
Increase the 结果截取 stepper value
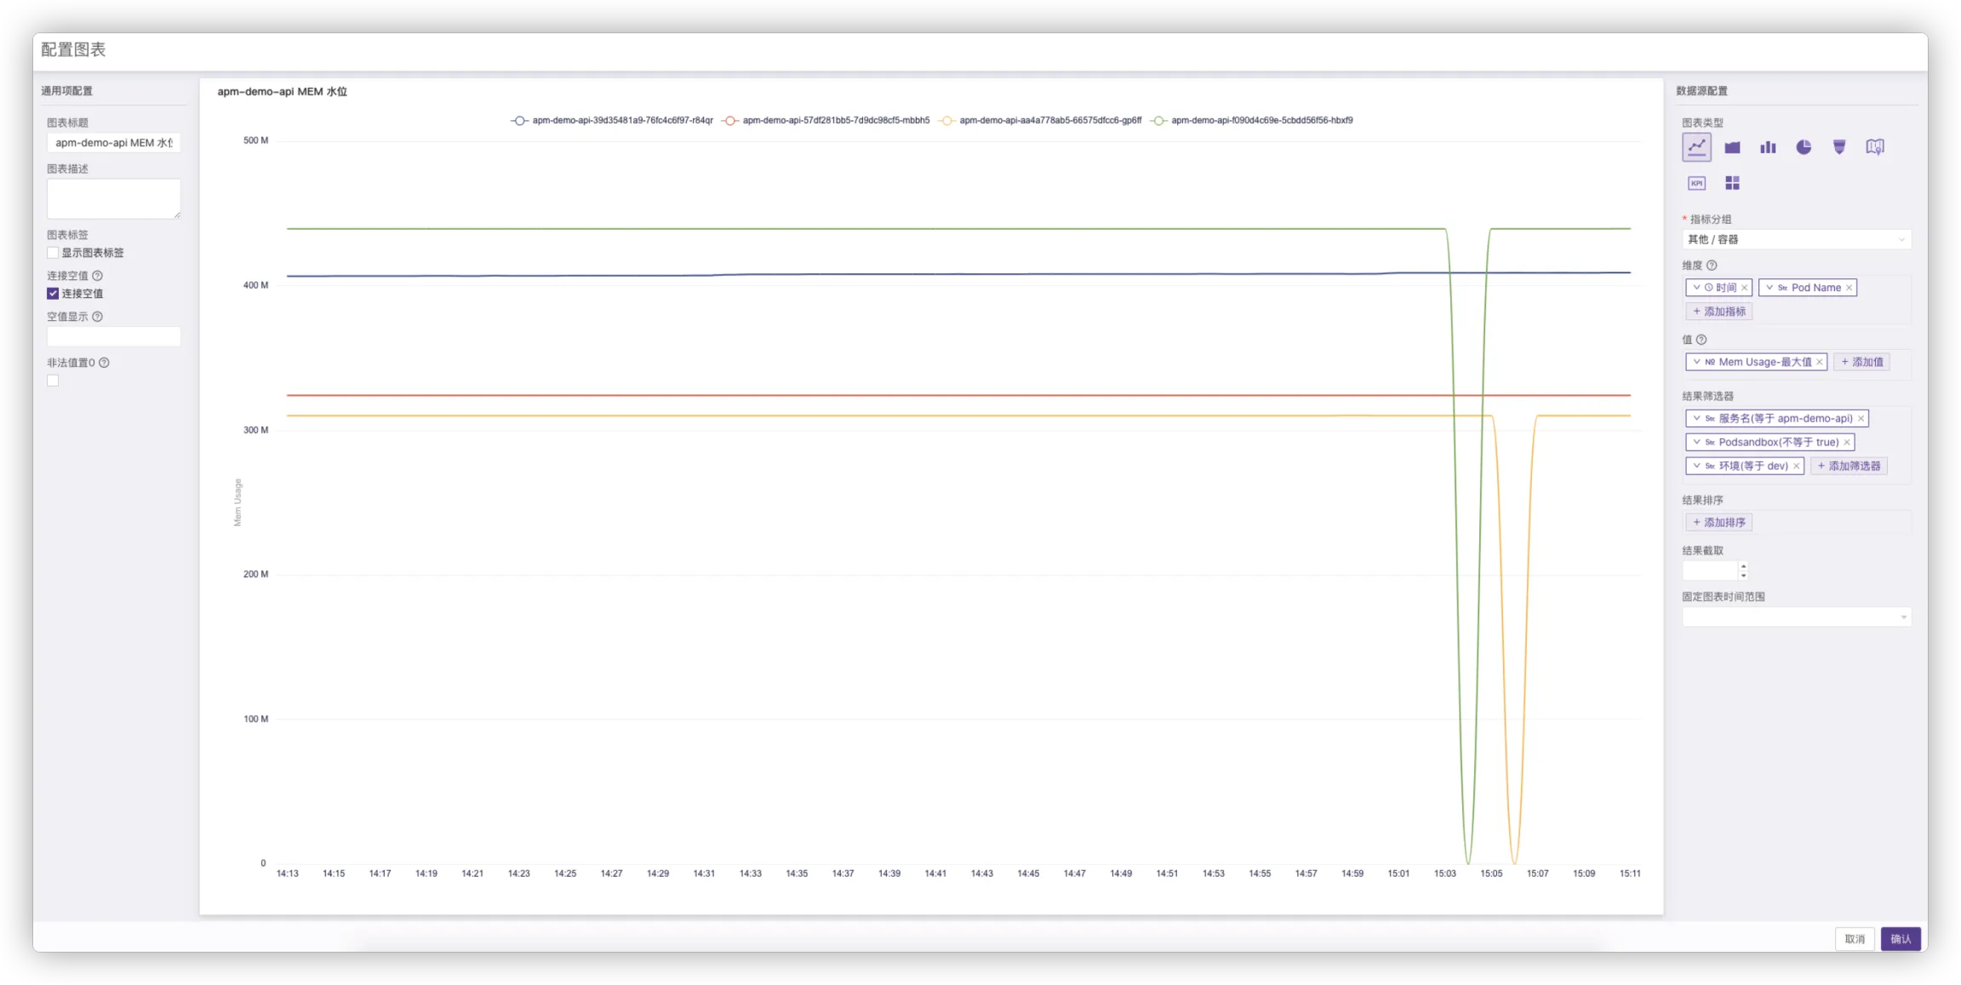(1743, 566)
